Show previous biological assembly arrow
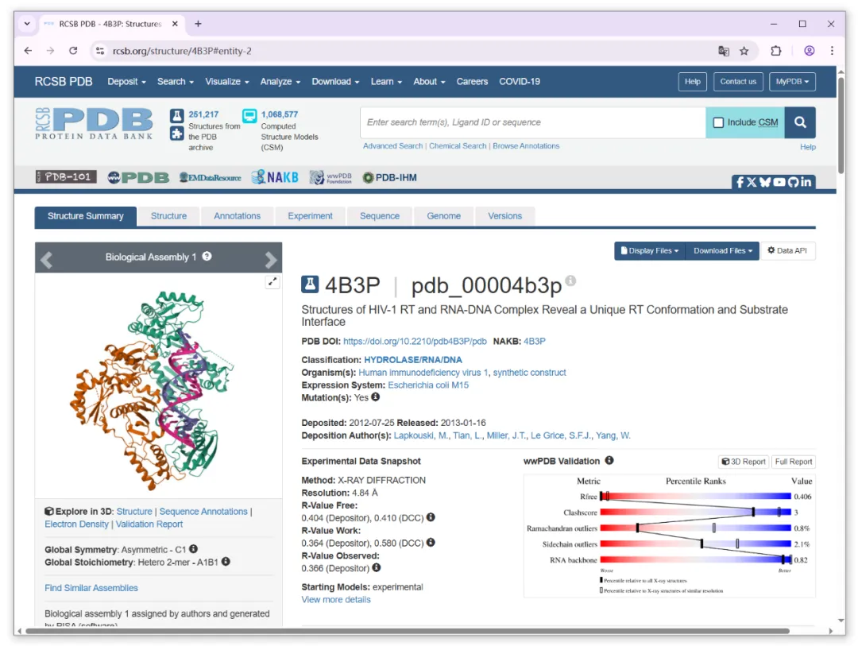 coord(47,259)
